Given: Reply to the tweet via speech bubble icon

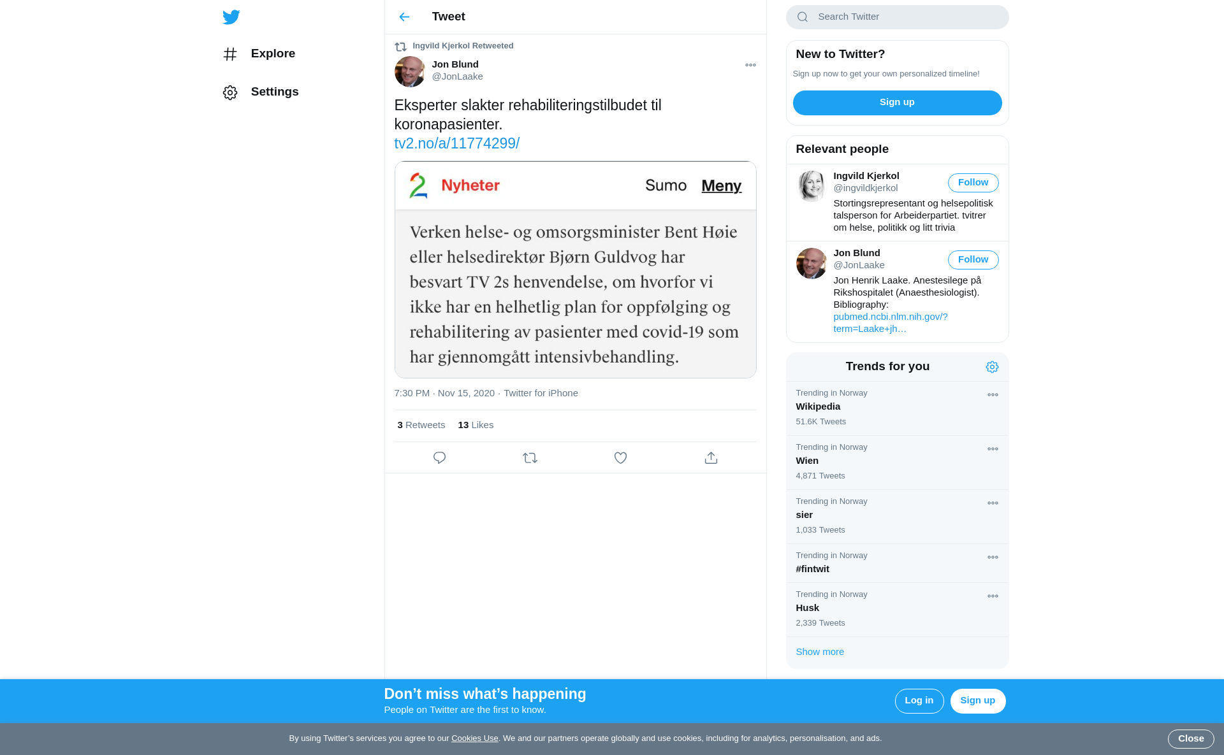Looking at the screenshot, I should [x=439, y=457].
